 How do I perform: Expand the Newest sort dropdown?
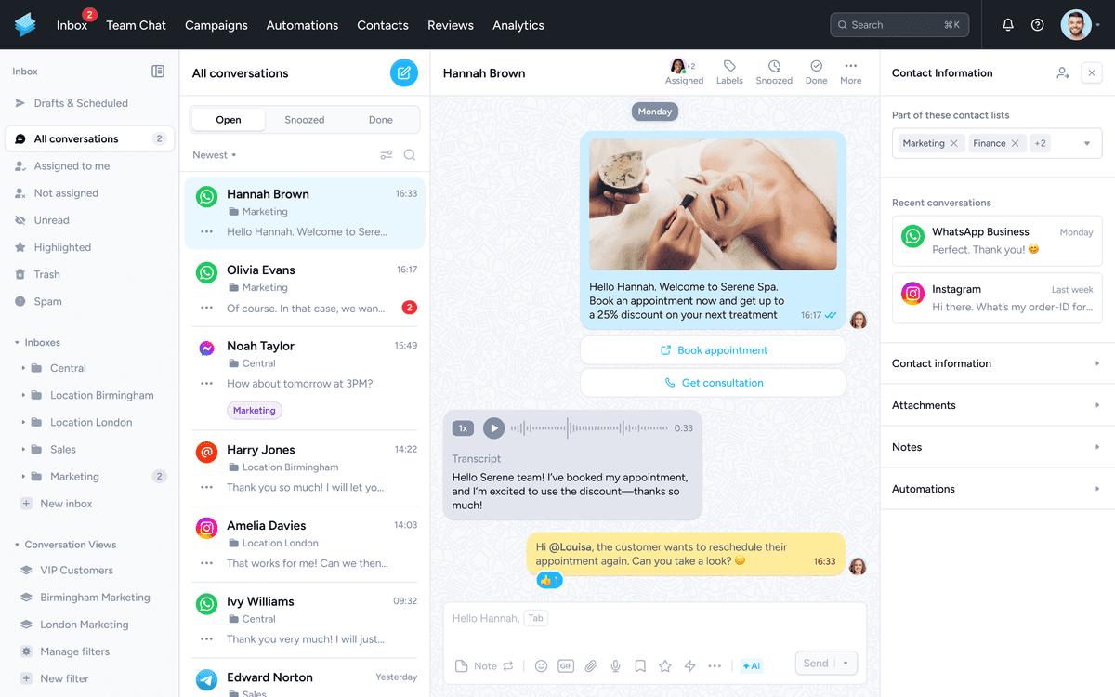(214, 154)
